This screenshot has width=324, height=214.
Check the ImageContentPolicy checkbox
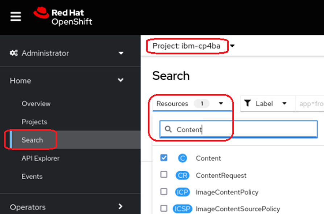point(164,192)
